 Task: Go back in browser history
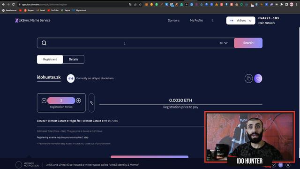(x=3, y=4)
